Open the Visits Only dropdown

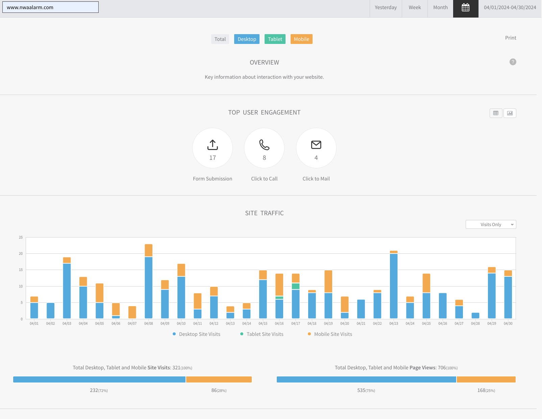click(x=491, y=224)
